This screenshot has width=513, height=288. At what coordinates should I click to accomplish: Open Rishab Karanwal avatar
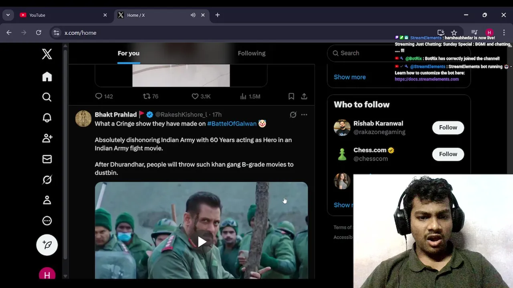pos(342,128)
